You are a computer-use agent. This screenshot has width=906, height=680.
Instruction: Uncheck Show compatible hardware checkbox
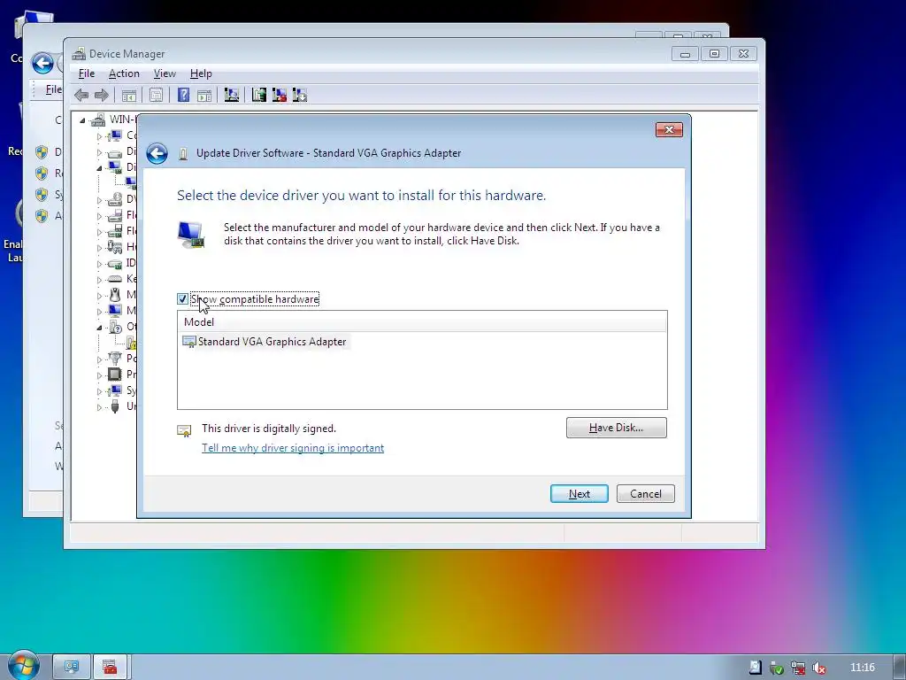(182, 299)
